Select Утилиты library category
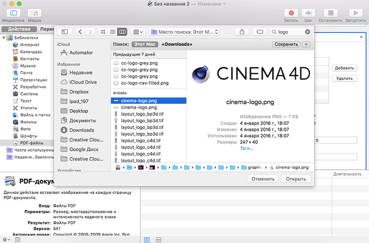369x243 pixels. pyautogui.click(x=25, y=108)
